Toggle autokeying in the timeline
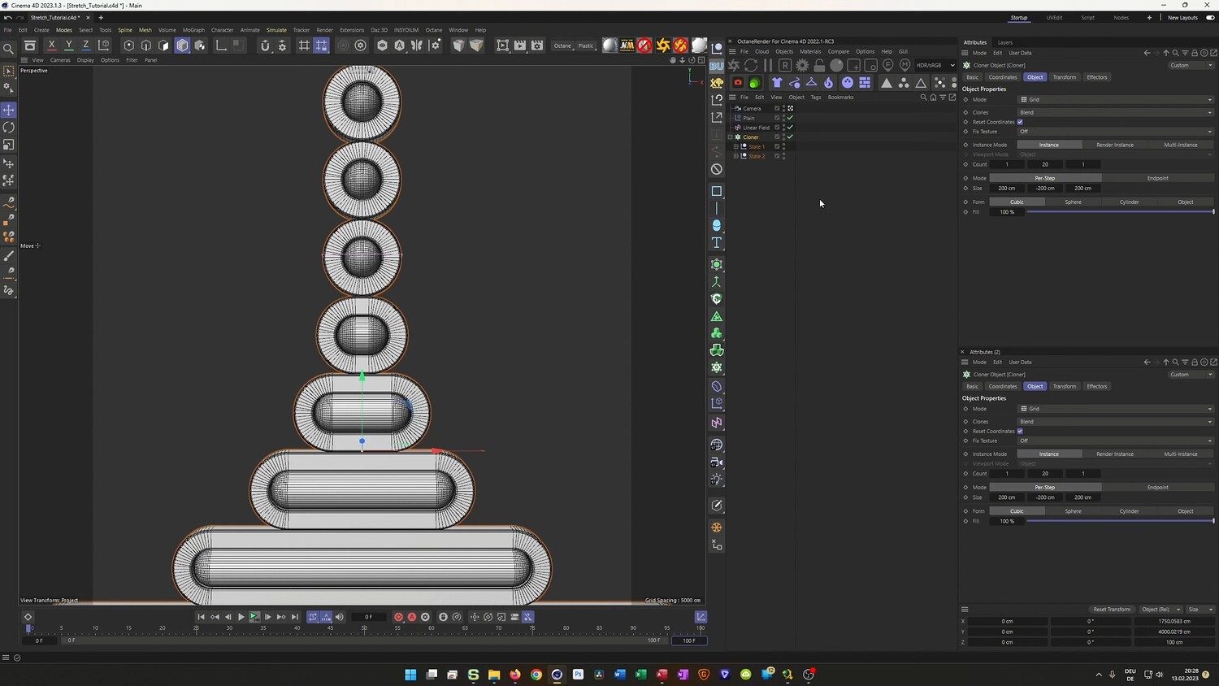Image resolution: width=1219 pixels, height=686 pixels. coord(412,617)
